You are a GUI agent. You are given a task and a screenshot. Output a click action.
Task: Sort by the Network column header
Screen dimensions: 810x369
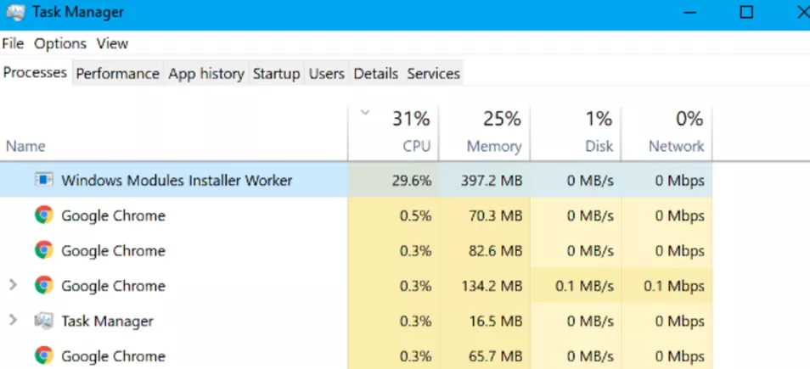(676, 147)
